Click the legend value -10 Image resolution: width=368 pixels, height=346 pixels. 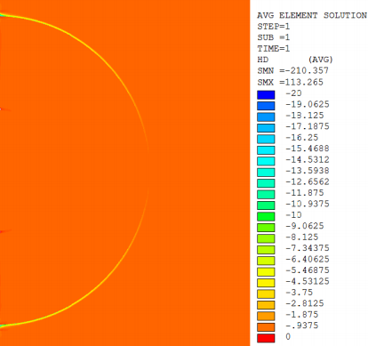293,215
